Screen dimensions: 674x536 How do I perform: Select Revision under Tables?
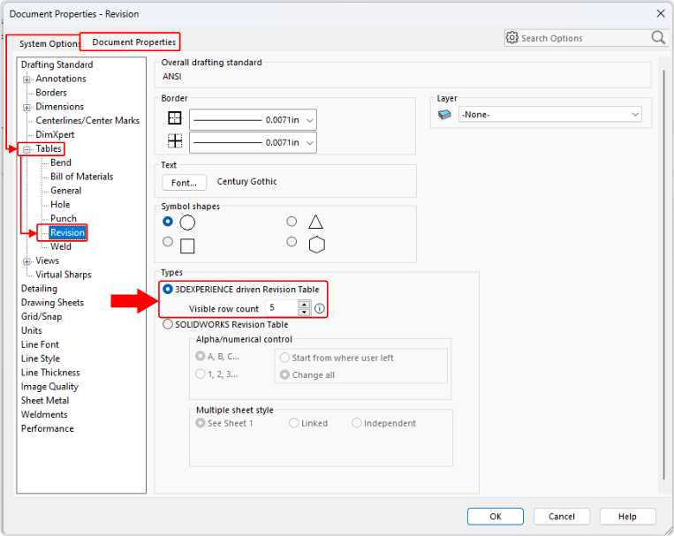[67, 232]
